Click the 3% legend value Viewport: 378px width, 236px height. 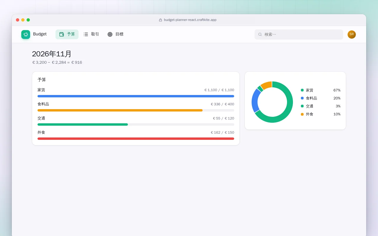338,106
